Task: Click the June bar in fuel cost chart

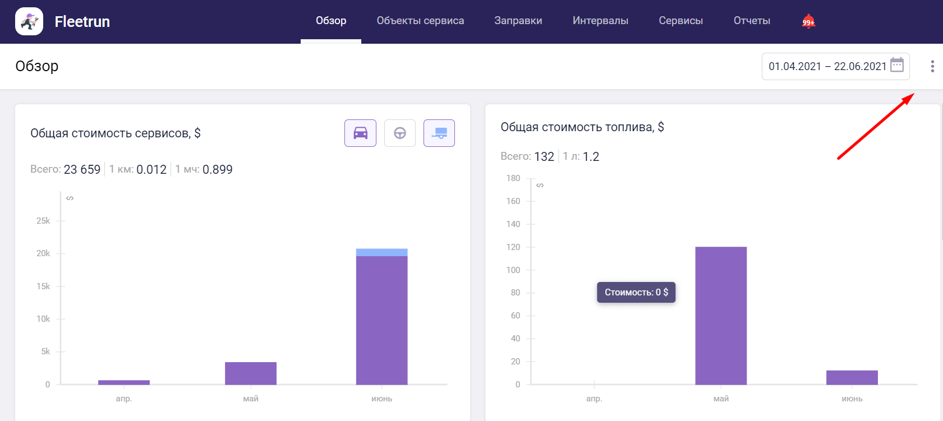Action: [x=852, y=377]
